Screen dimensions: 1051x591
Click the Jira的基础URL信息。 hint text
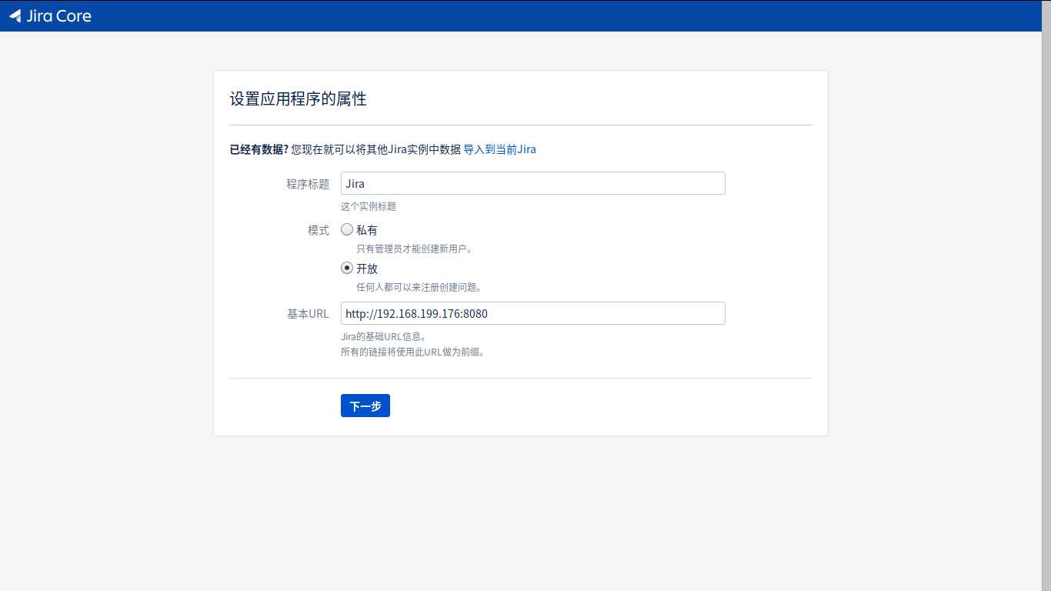[383, 336]
